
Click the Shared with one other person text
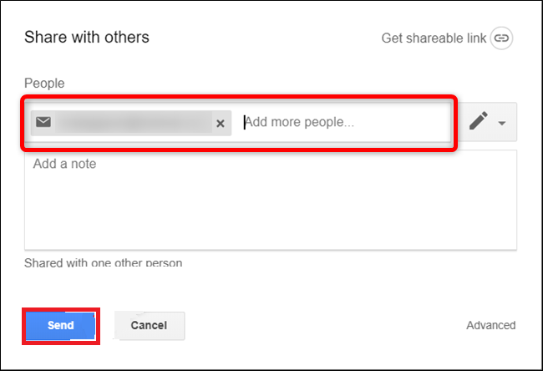coord(104,262)
